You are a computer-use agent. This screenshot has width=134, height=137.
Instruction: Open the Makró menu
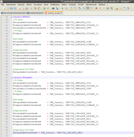(x=64, y=4)
